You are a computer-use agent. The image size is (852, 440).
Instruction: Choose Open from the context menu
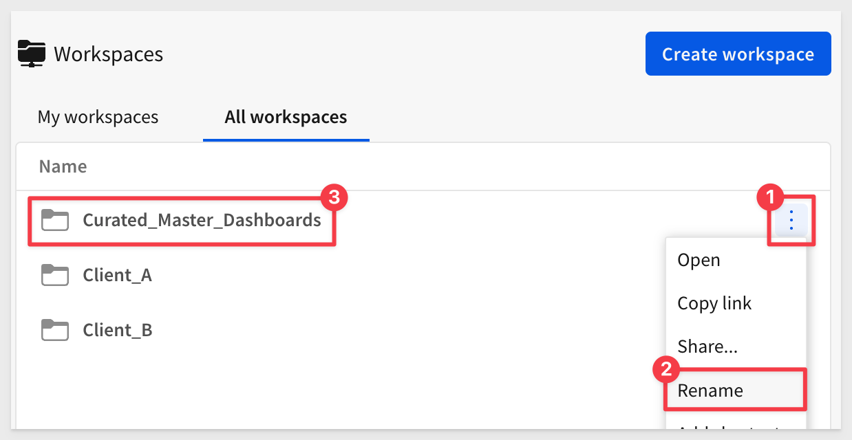699,260
